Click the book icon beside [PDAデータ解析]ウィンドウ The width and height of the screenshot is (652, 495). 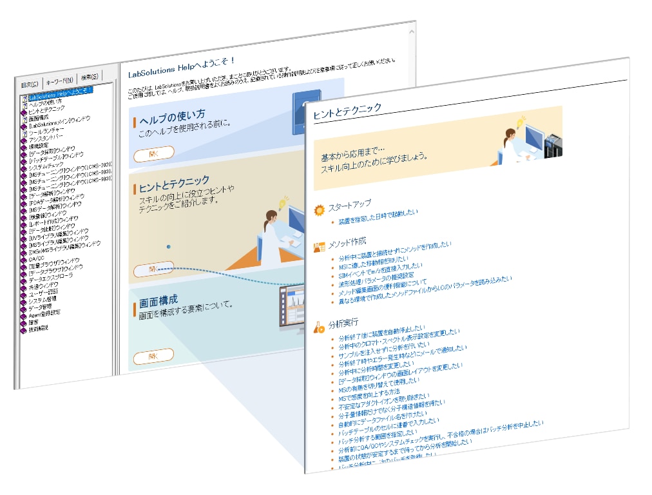coord(24,204)
